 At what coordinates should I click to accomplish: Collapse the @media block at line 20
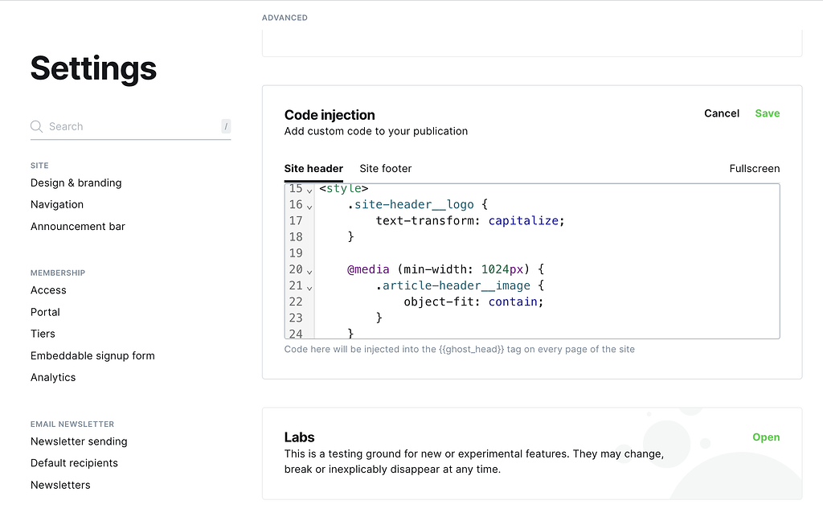pos(310,271)
